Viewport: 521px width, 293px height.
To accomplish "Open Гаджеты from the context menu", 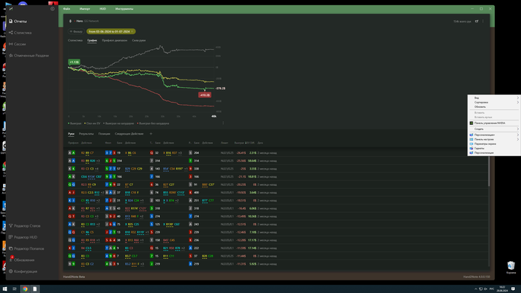I will click(x=494, y=148).
